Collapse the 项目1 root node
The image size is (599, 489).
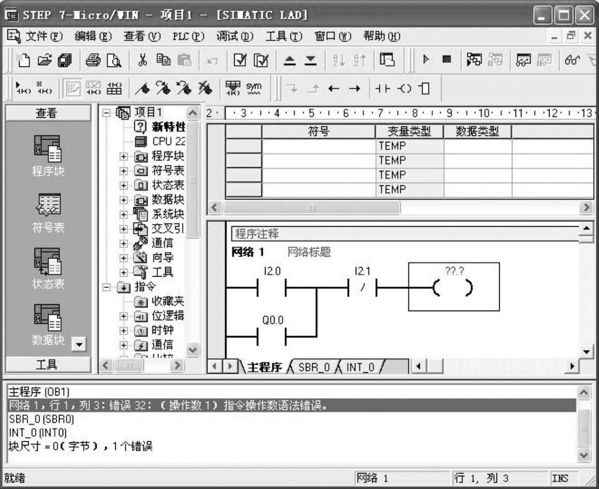107,113
